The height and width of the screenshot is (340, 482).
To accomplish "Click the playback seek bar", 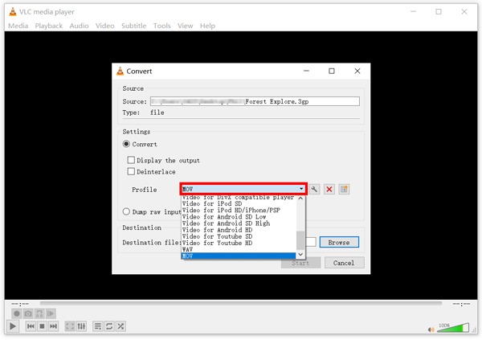I will (241, 303).
